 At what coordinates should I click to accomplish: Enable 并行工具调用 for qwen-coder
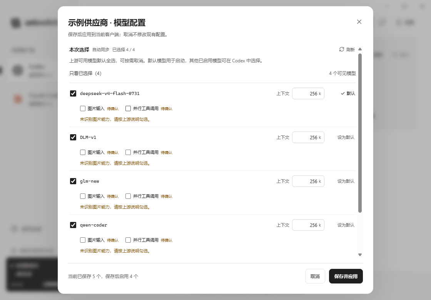click(128, 240)
